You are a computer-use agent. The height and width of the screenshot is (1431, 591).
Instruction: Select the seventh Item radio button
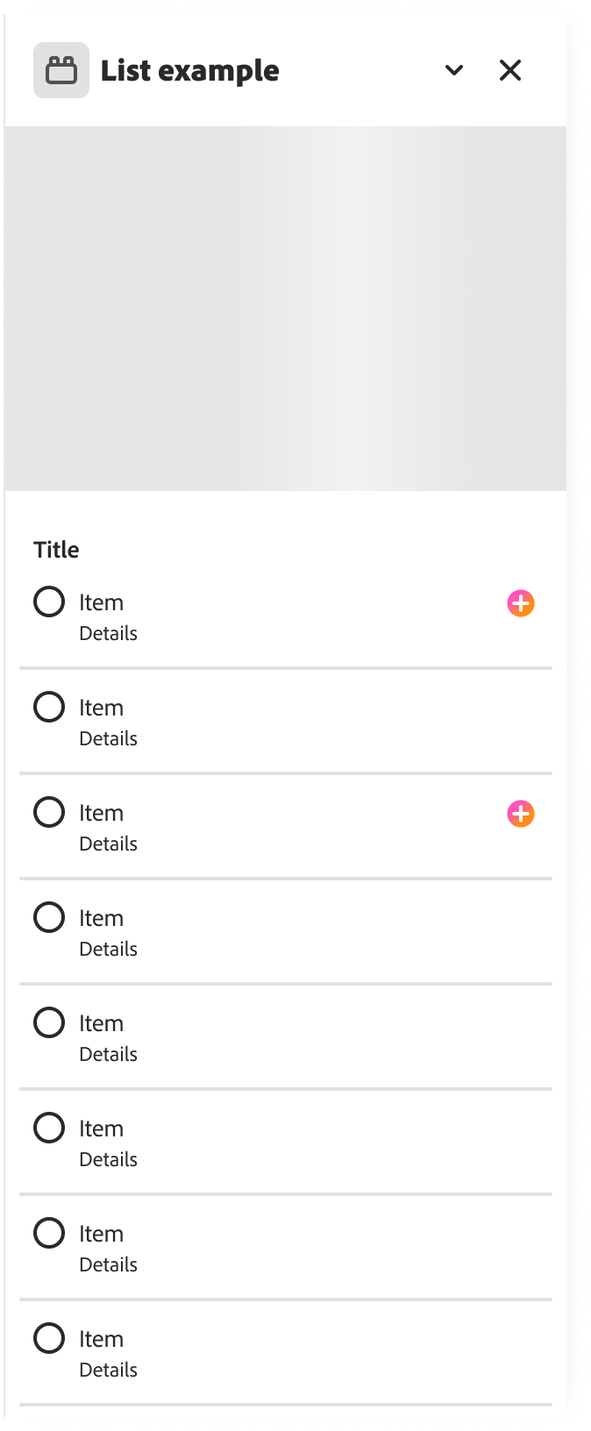(49, 1233)
